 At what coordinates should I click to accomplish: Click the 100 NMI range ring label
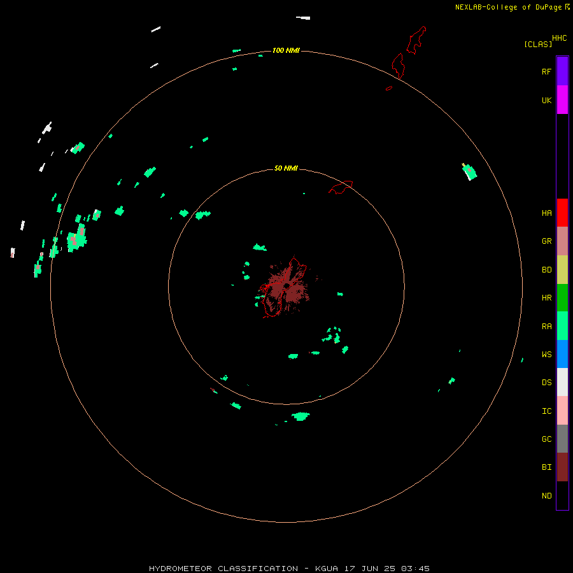pyautogui.click(x=286, y=50)
